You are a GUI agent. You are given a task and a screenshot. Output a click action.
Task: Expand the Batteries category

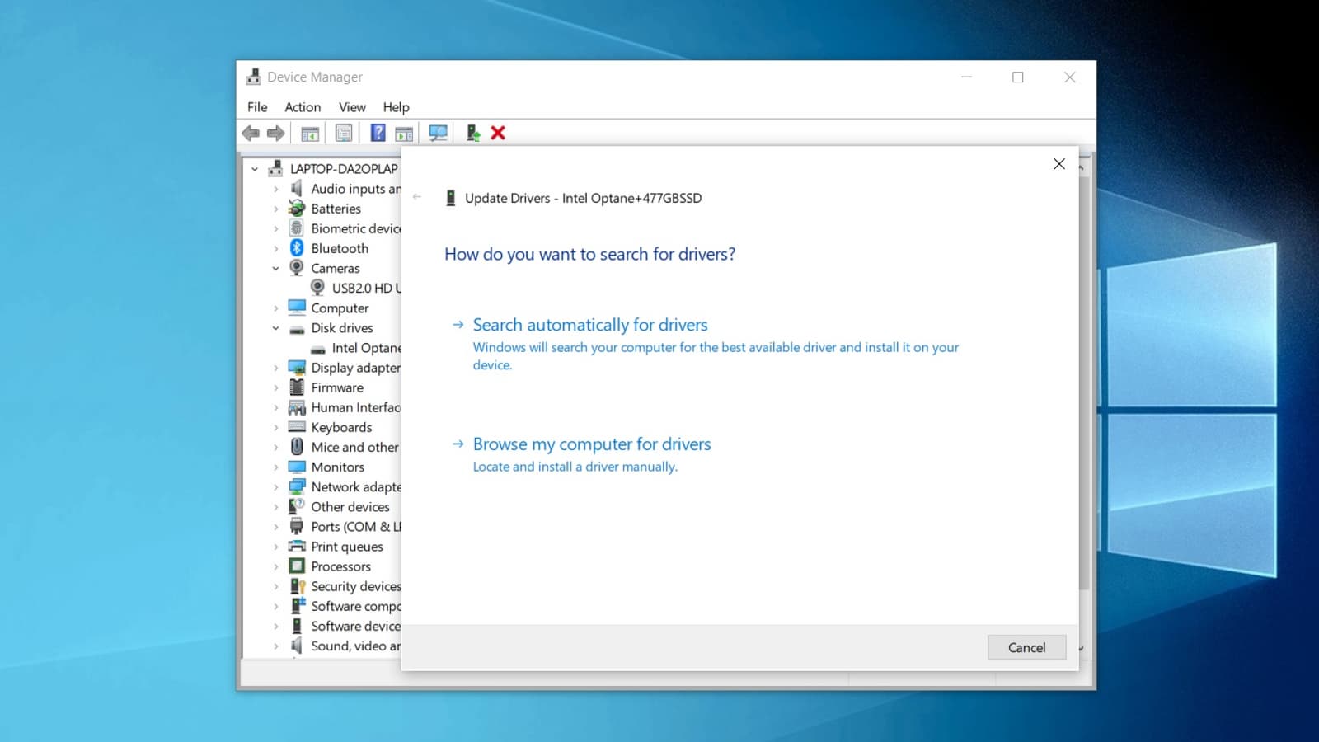pos(276,209)
